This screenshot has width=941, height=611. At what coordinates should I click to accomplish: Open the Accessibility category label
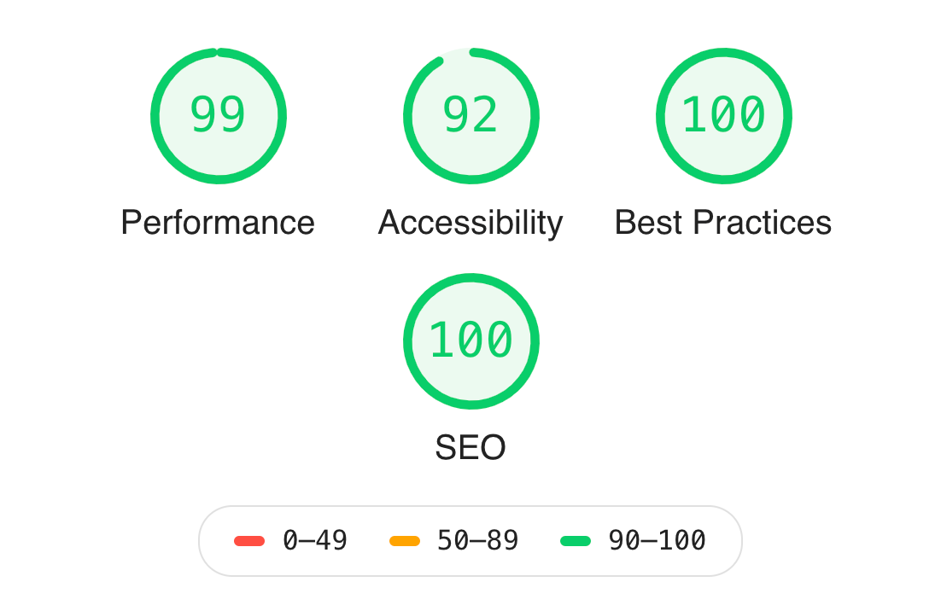[470, 223]
